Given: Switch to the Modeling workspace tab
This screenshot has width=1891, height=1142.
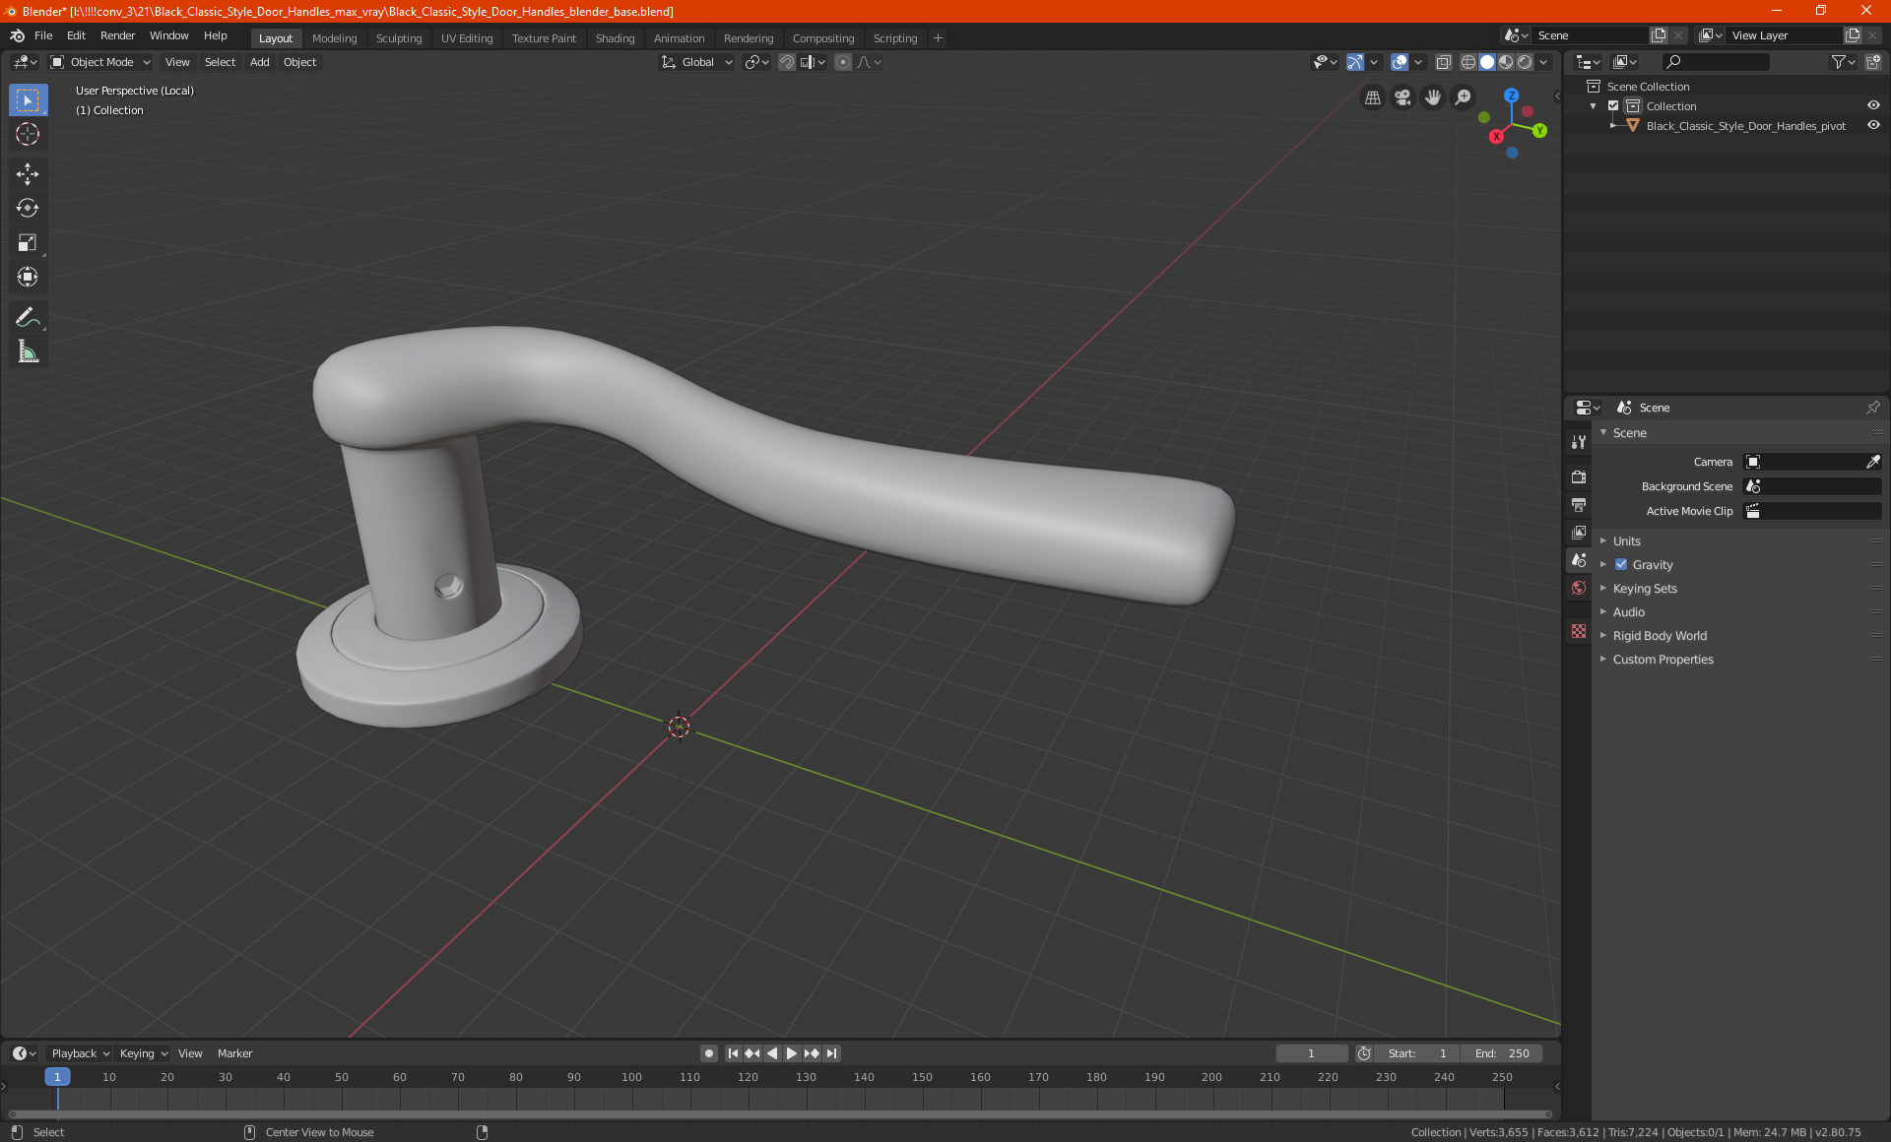Looking at the screenshot, I should click(x=334, y=38).
